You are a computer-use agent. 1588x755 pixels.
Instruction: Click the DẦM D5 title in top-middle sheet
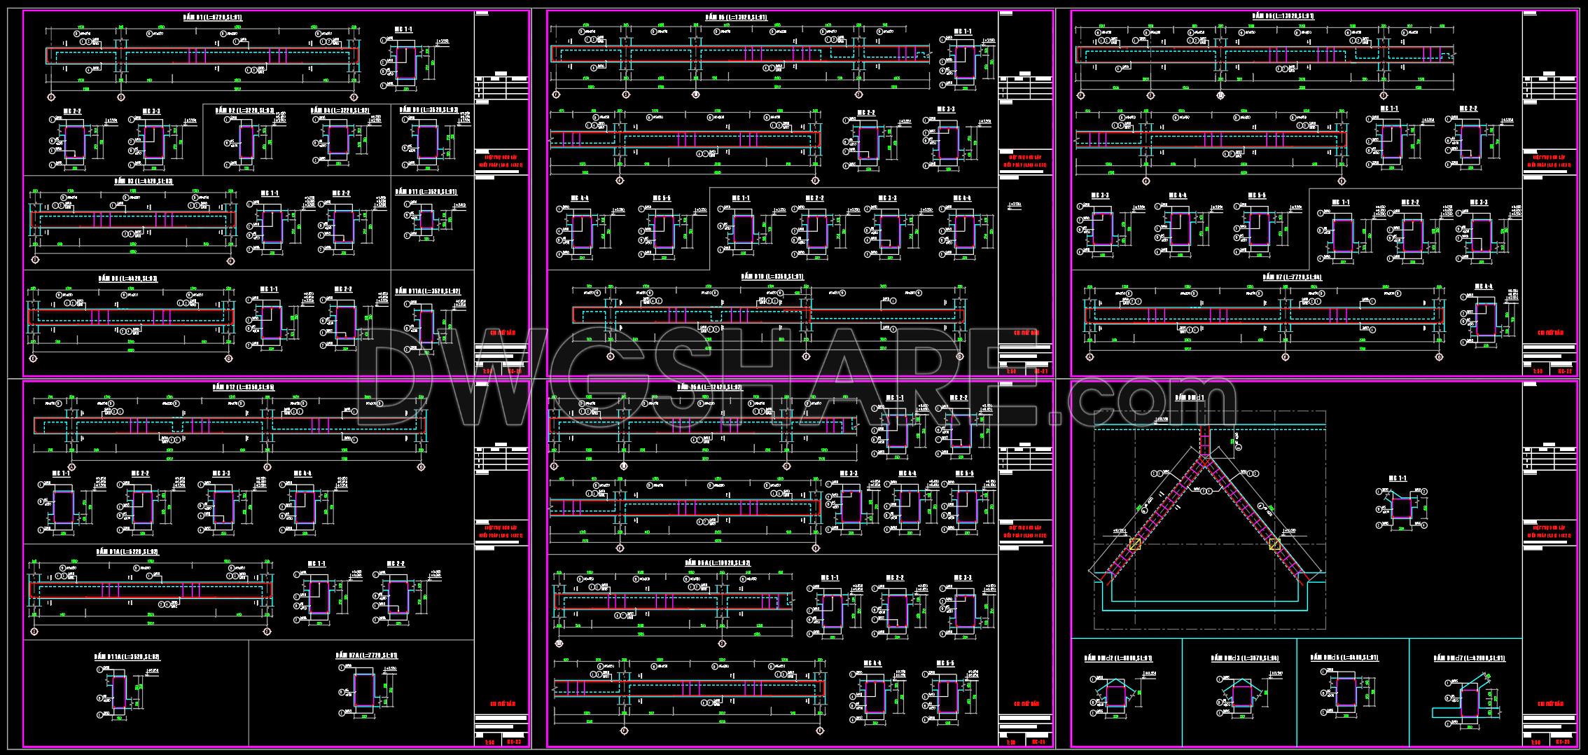click(x=736, y=17)
